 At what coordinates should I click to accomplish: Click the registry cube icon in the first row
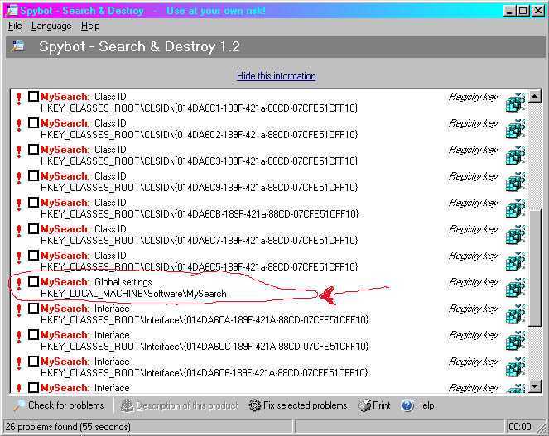tap(515, 103)
